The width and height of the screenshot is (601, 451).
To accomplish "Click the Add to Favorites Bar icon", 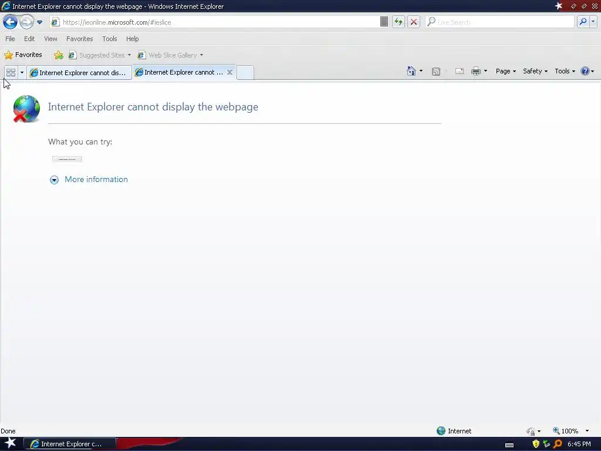I will point(59,55).
